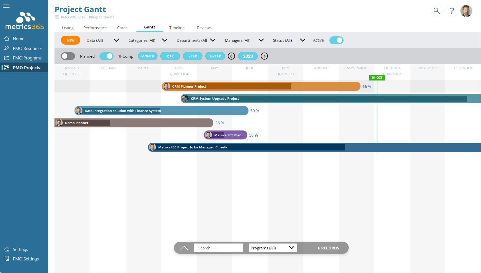Click the orange NEW button
Image resolution: width=481 pixels, height=273 pixels.
70,40
